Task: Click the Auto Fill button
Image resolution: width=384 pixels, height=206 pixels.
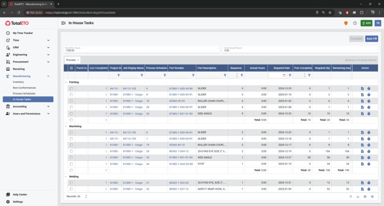Action: point(371,38)
